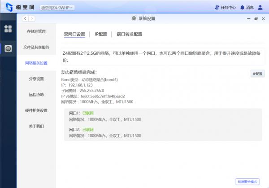Open the user account avatar
This screenshot has width=269, height=188.
click(x=260, y=8)
